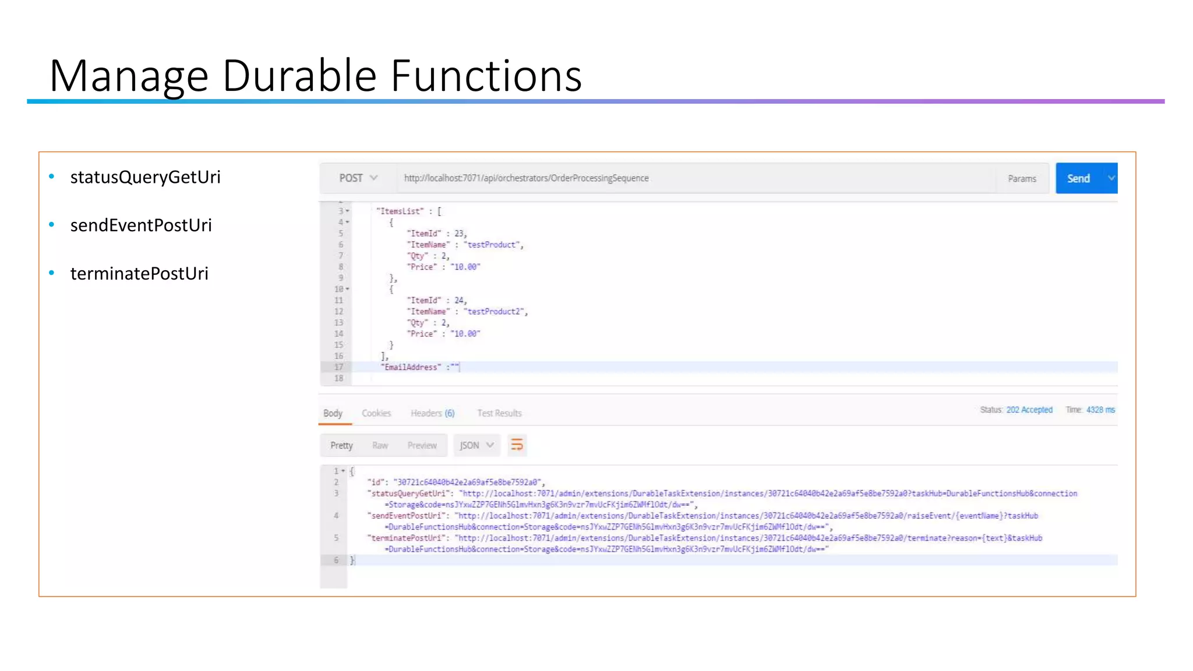
Task: Select the Raw view mode
Action: tap(380, 446)
